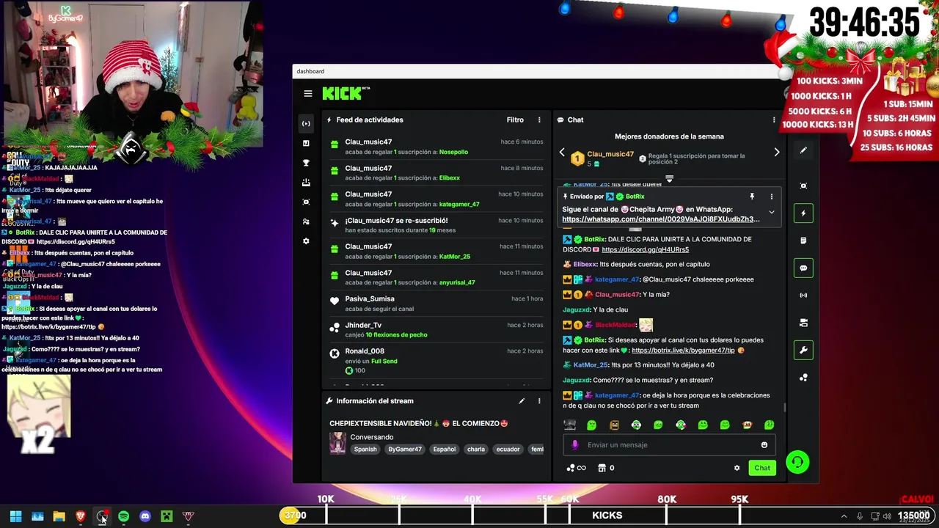
Task: Toggle the notes panel icon in right toolbar
Action: 803,241
